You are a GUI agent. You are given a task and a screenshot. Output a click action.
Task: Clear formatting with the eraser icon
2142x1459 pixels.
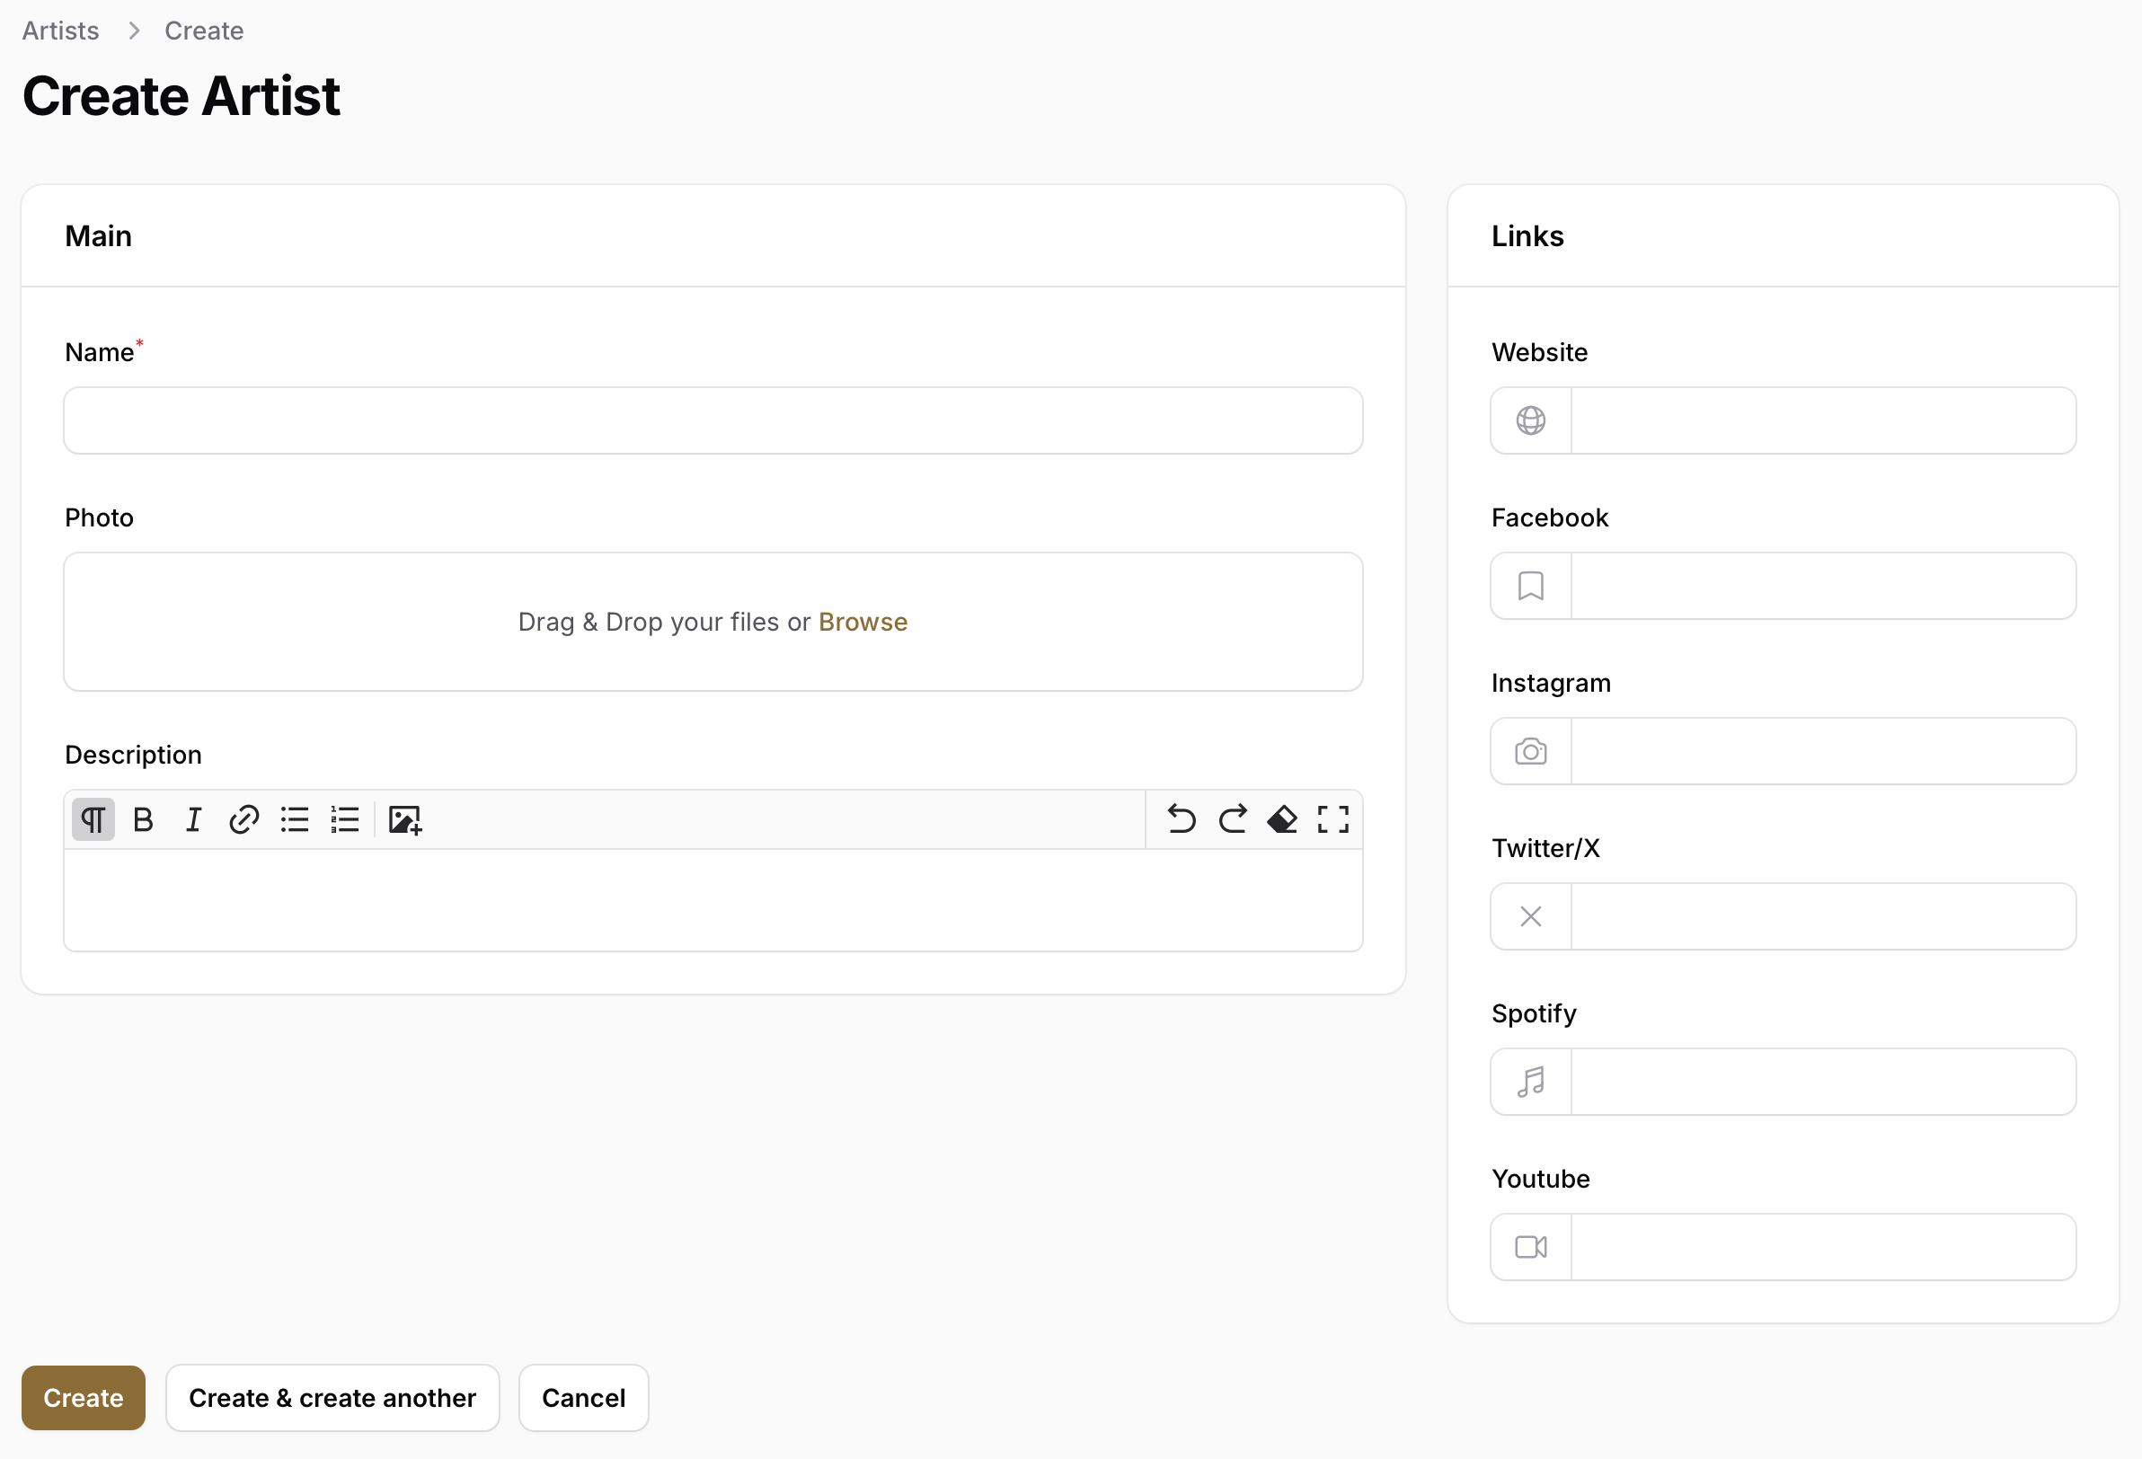(x=1283, y=819)
